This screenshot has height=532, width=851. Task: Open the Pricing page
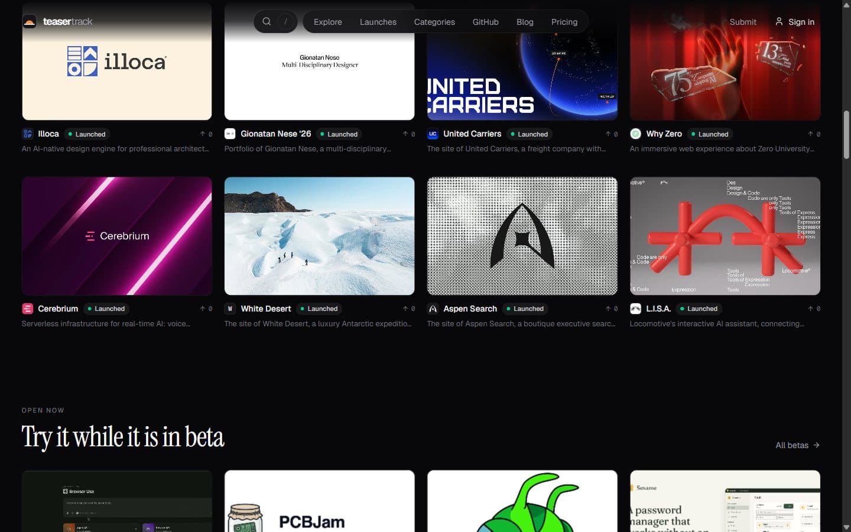564,22
